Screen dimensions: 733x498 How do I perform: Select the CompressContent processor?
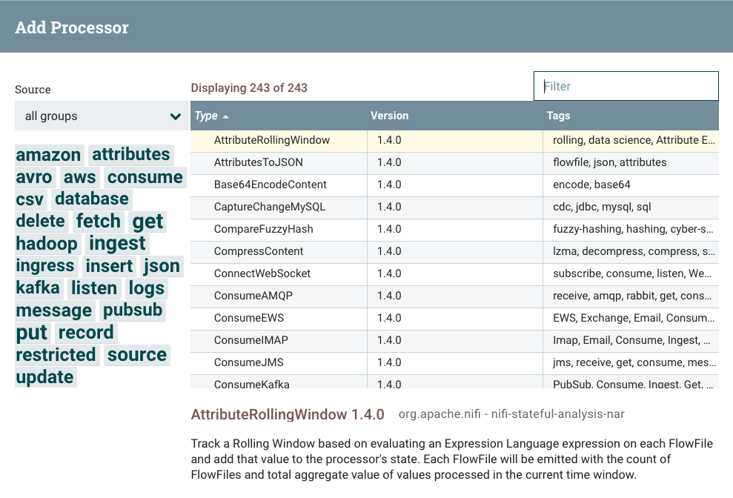pos(259,251)
